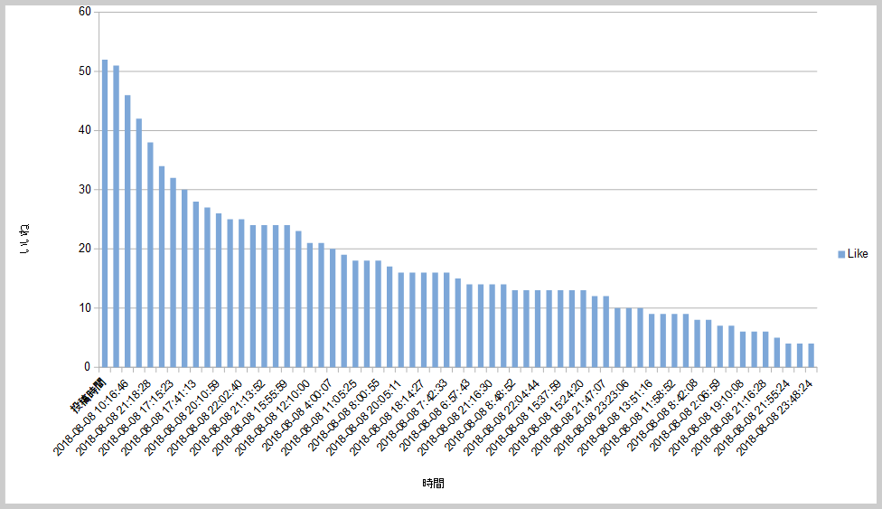Screen dimensions: 882x509
Task: Select x-axis label '2018-08-08 12:10:00'
Action: [273, 417]
